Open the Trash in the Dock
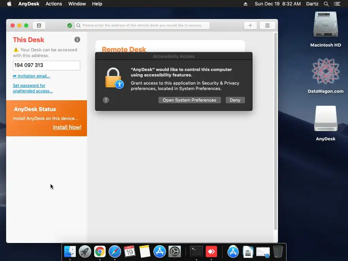The width and height of the screenshot is (348, 261). pyautogui.click(x=278, y=252)
